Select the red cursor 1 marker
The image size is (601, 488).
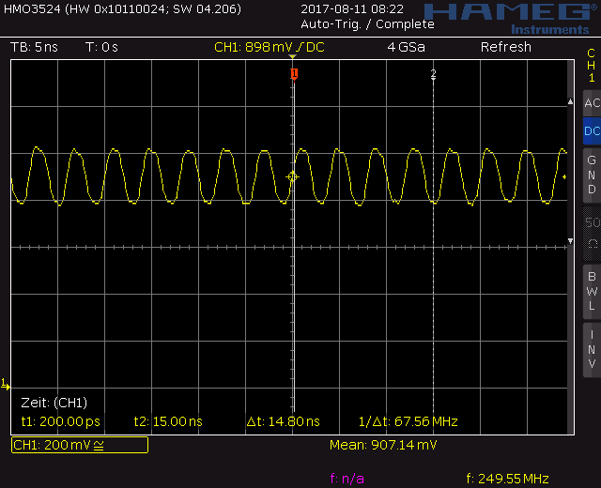tap(294, 73)
